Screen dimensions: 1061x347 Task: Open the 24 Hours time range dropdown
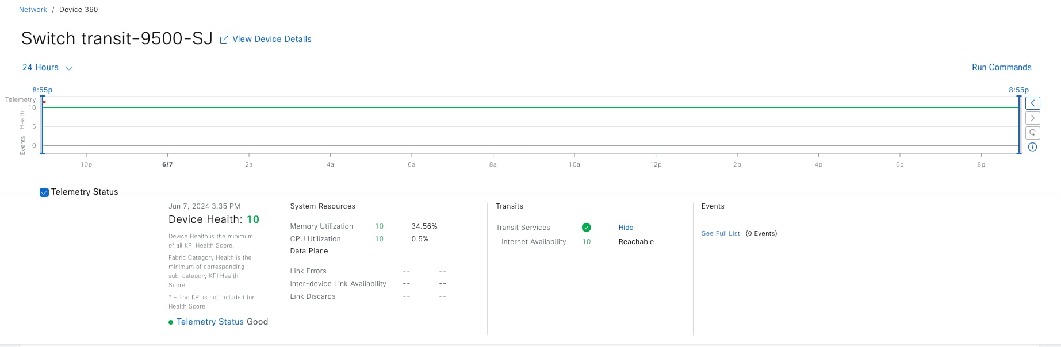point(41,68)
